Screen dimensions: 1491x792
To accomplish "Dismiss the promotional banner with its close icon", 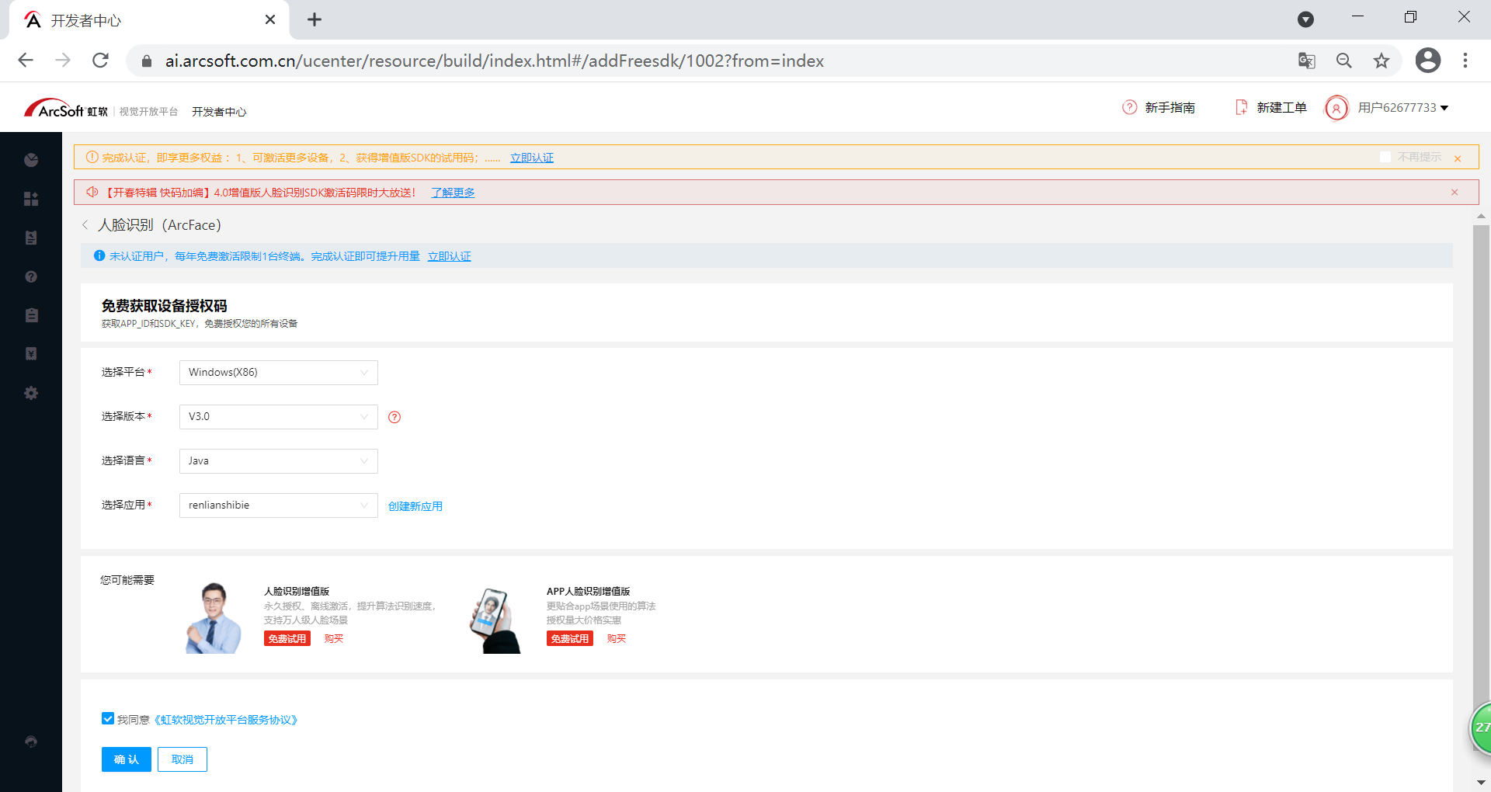I will point(1455,192).
